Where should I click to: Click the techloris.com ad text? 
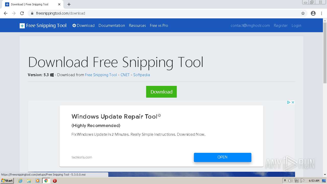[82, 157]
